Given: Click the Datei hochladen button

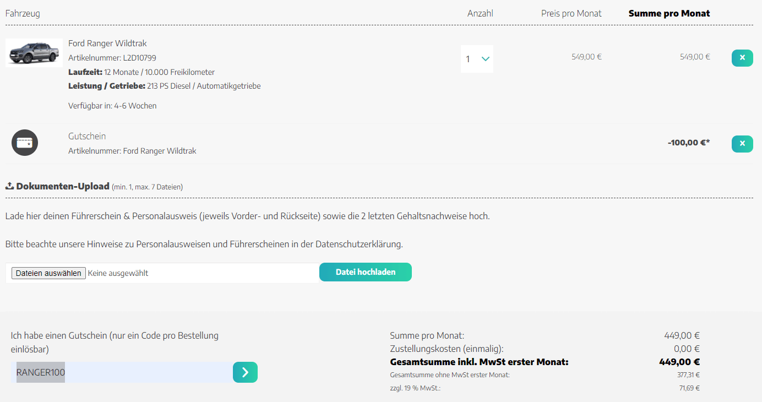Looking at the screenshot, I should 366,272.
